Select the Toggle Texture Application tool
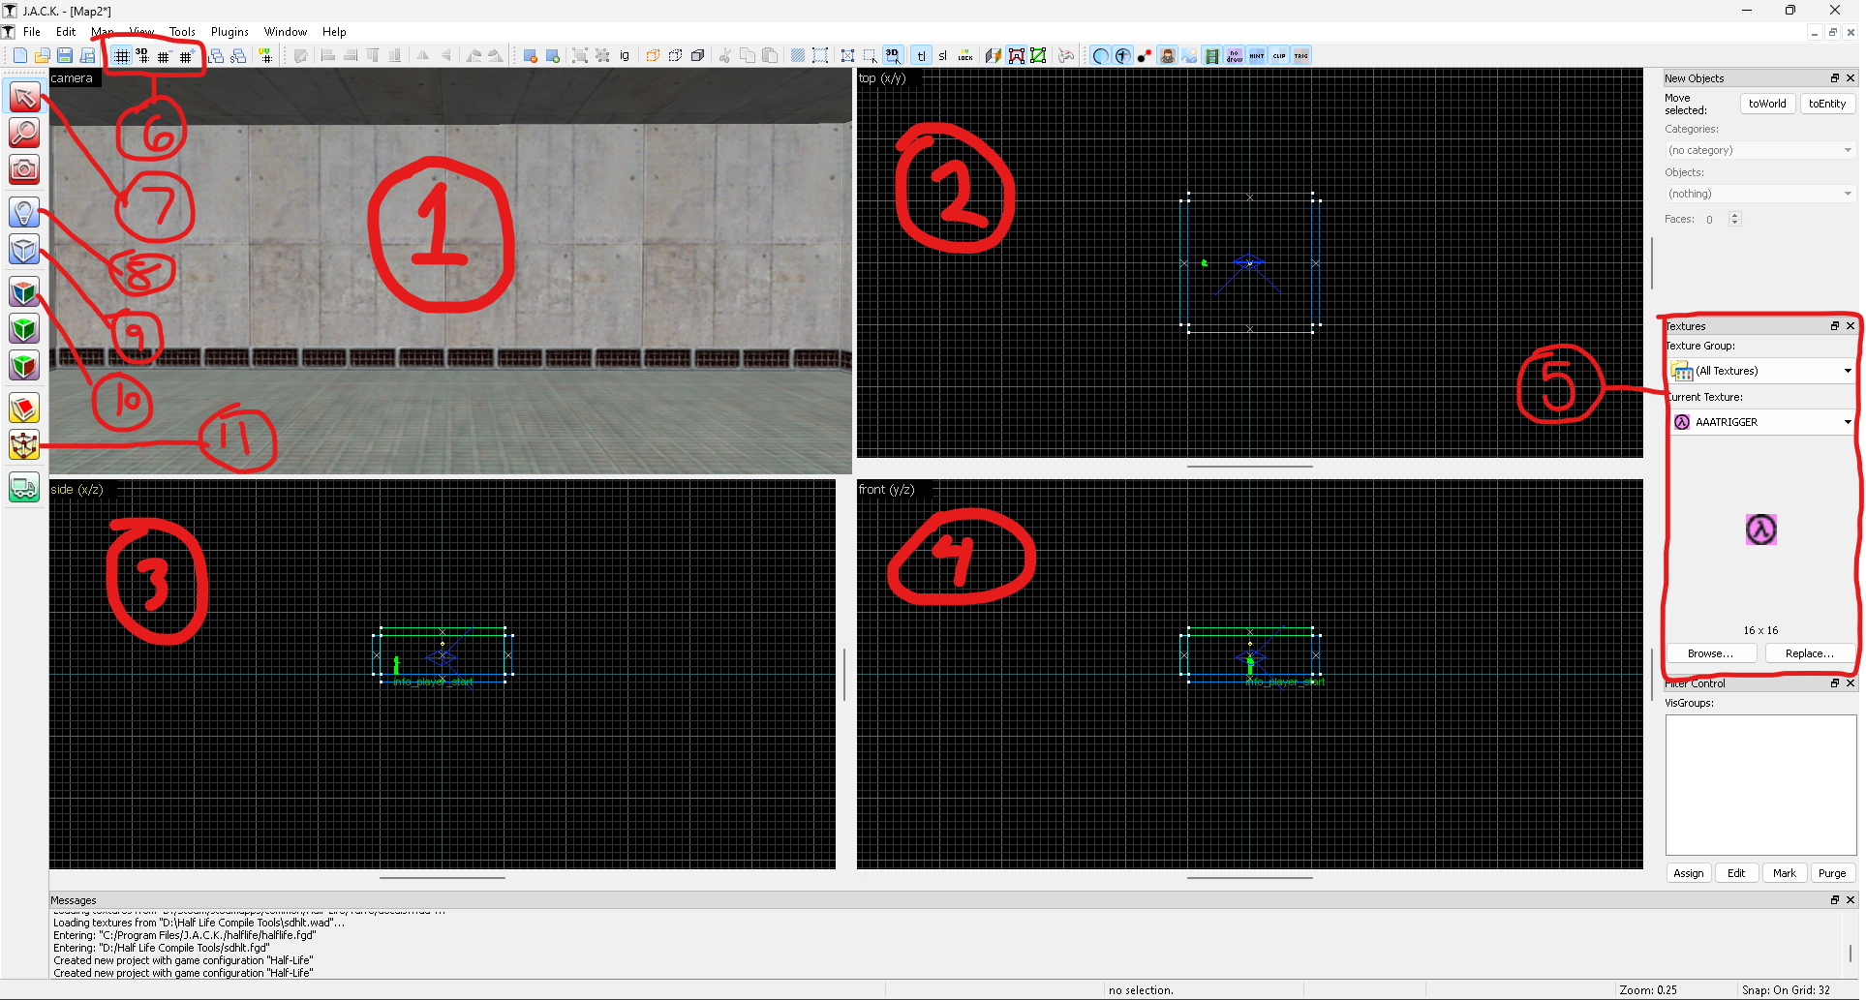The width and height of the screenshot is (1866, 1000). tap(24, 291)
